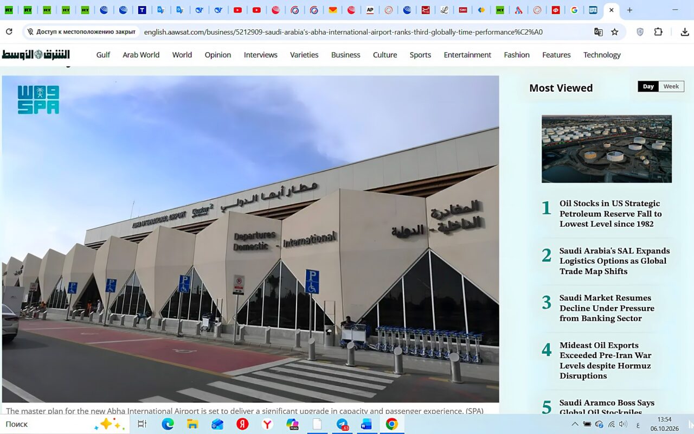694x434 pixels.
Task: Click the address bar URL
Action: pos(343,32)
